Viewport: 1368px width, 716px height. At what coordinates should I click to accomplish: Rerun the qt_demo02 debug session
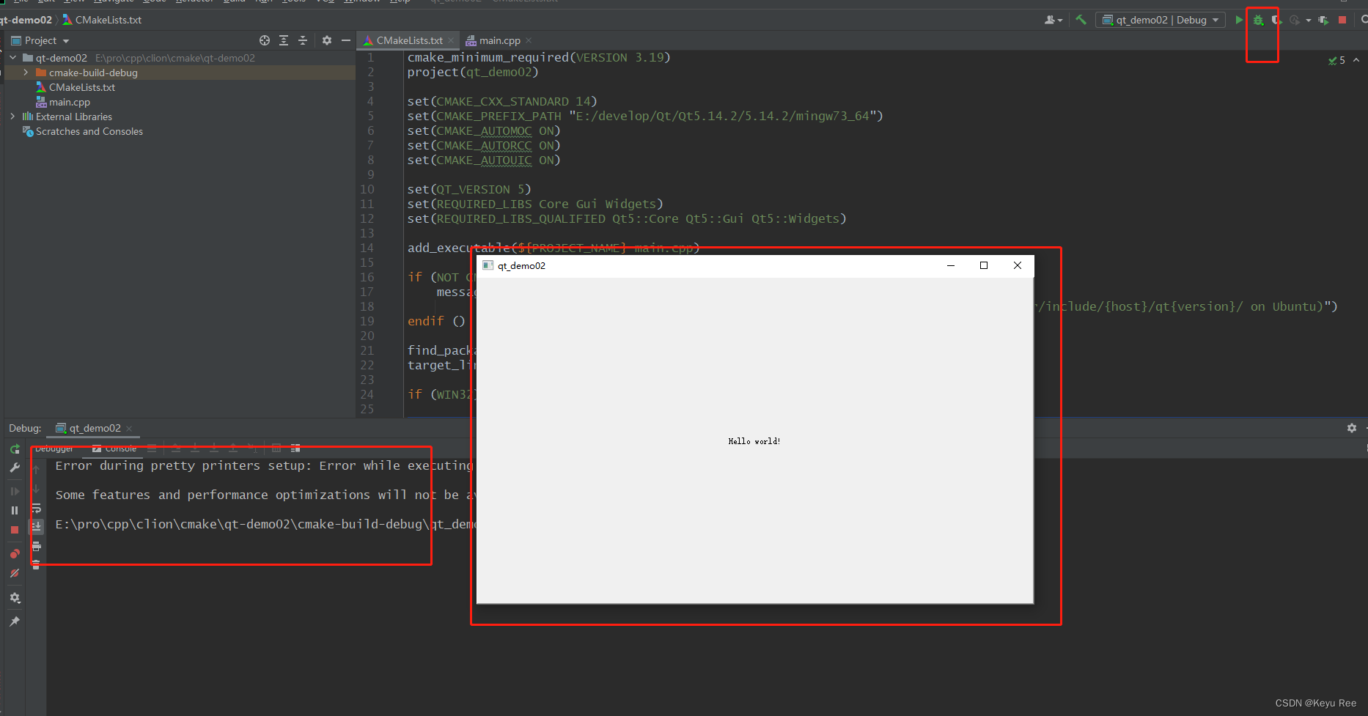tap(15, 449)
